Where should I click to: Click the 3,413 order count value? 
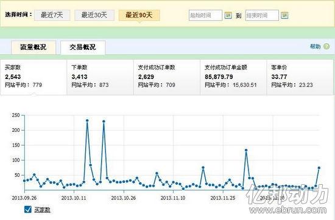pos(79,77)
